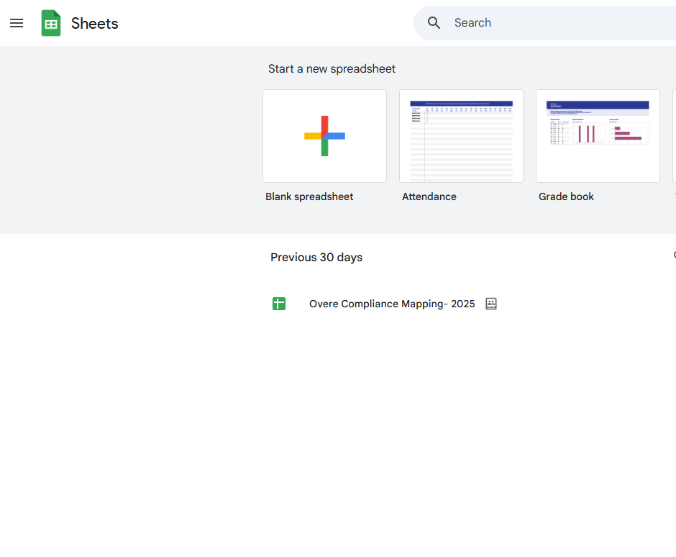Open the main menu hamburger icon

[x=17, y=23]
